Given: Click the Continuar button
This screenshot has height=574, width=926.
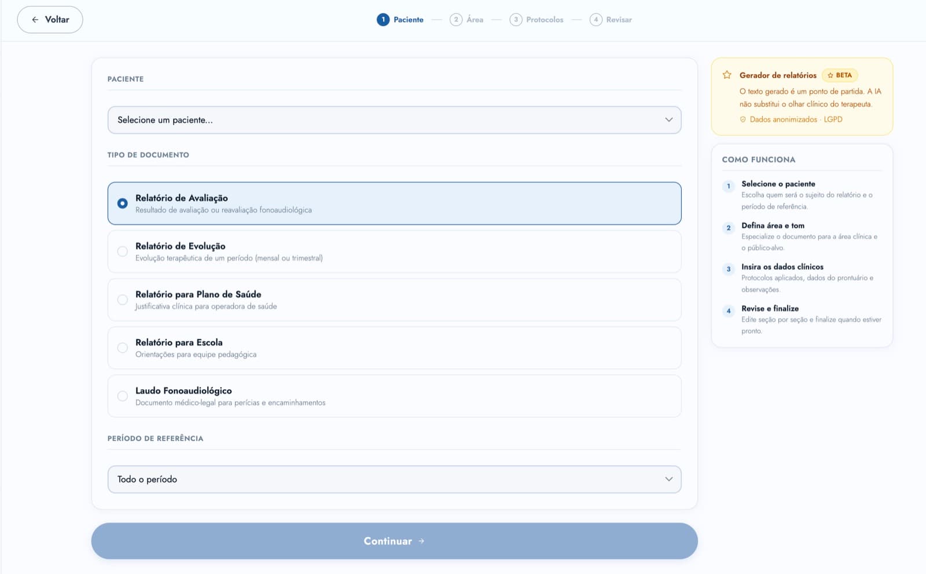Looking at the screenshot, I should coord(394,541).
